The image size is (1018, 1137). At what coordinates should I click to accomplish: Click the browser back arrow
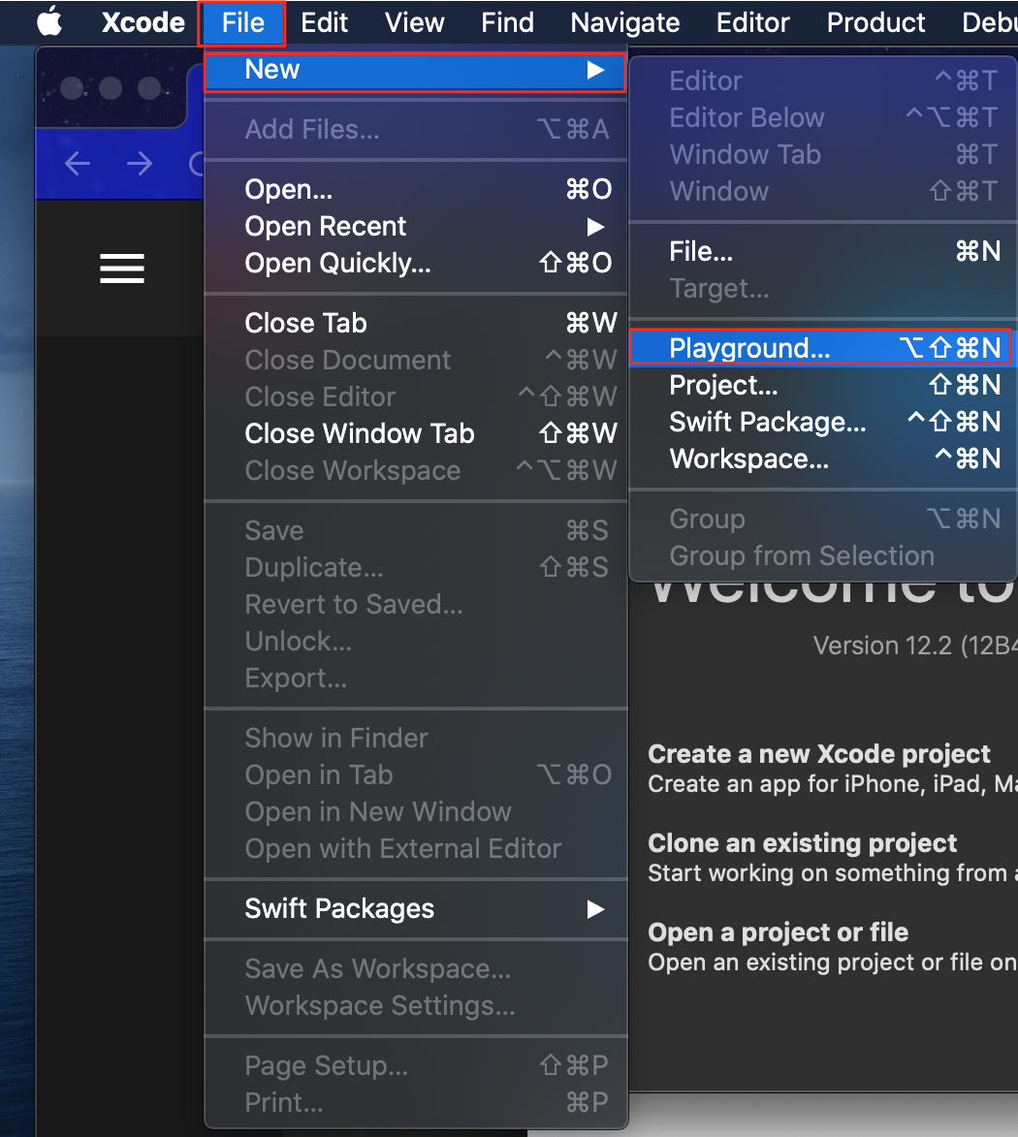(x=78, y=163)
